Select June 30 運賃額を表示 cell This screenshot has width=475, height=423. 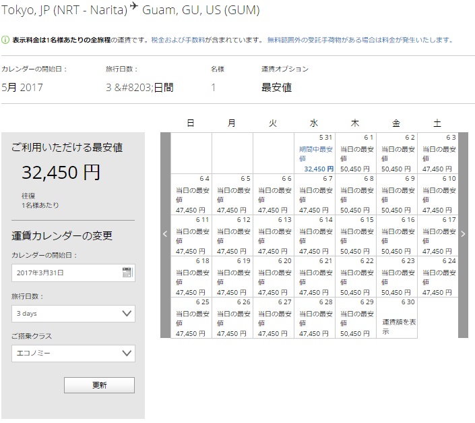(397, 318)
